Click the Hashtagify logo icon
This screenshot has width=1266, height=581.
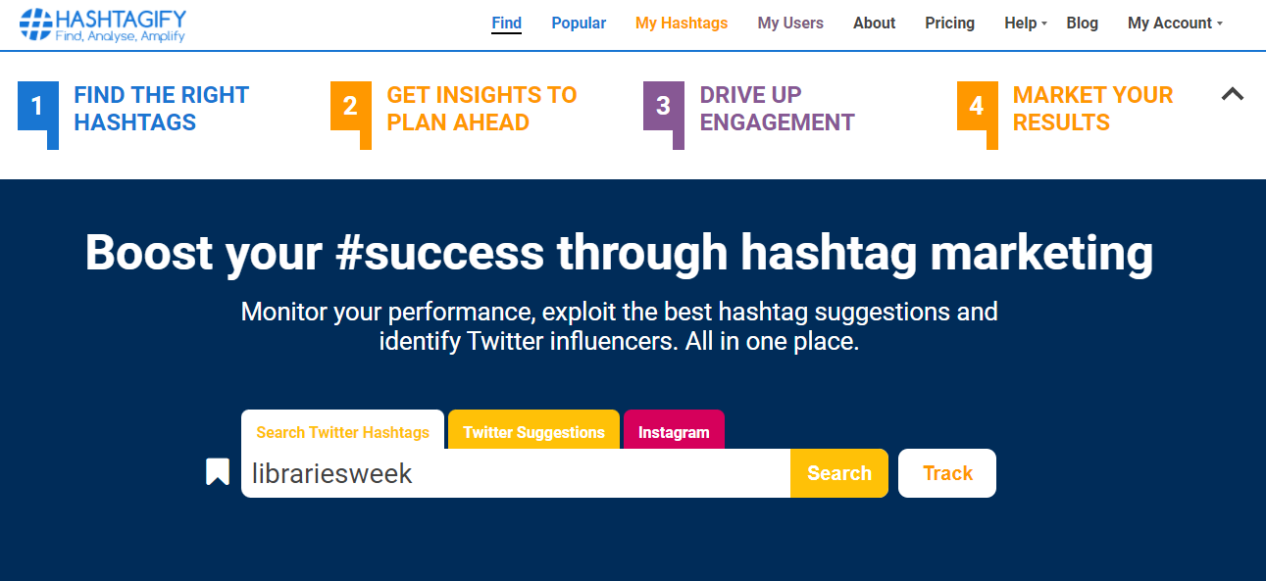36,24
